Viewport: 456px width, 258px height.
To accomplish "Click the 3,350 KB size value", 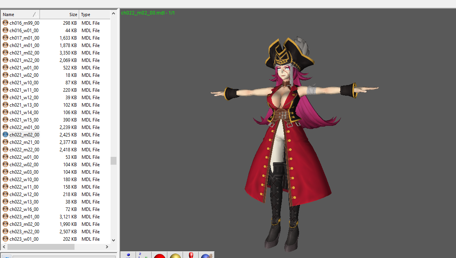I will click(x=68, y=53).
